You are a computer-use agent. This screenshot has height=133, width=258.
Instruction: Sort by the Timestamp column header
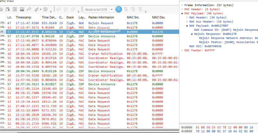click(x=27, y=17)
